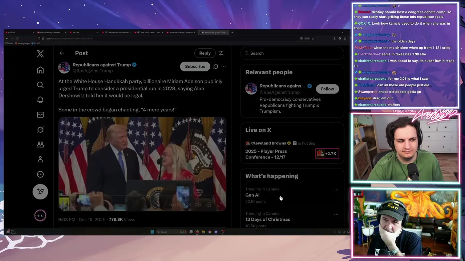Open Nothing Burger bookmark
This screenshot has height=261, width=465.
pos(22,43)
